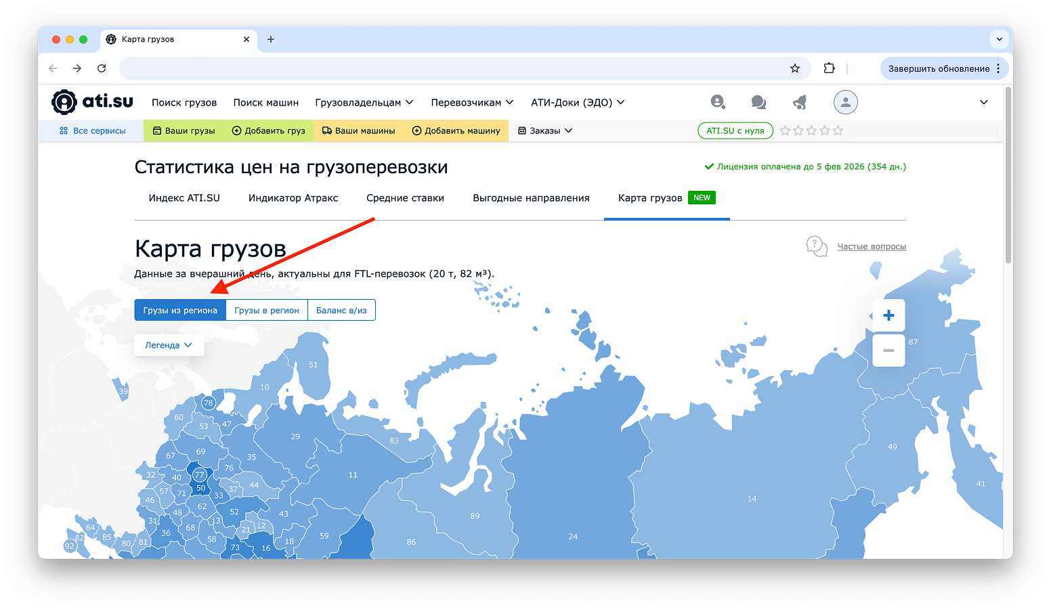Switch to the "Средние ставки" tab
Screen dimensions: 1051x609
tap(405, 198)
